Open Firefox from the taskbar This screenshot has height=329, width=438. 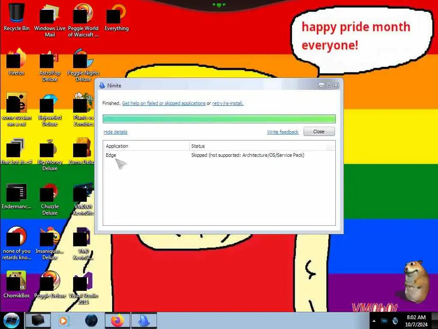click(x=117, y=320)
